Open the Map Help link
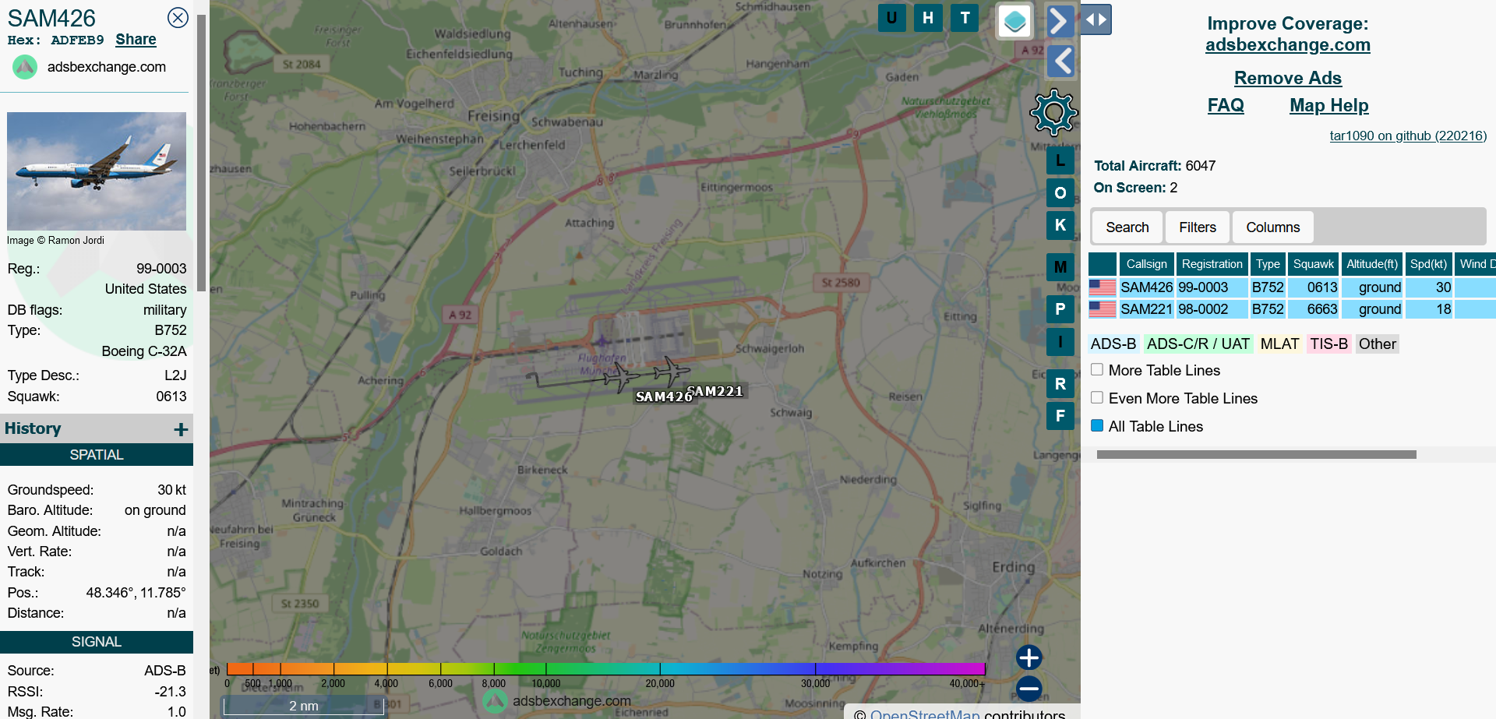 pyautogui.click(x=1328, y=105)
